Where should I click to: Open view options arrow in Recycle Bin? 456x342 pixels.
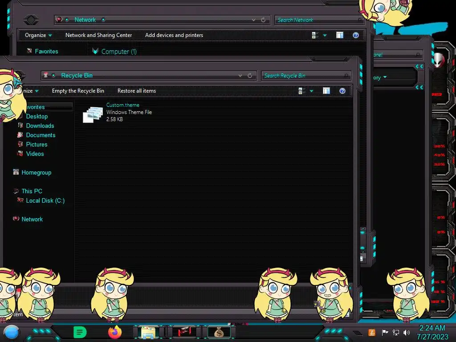[x=311, y=91]
